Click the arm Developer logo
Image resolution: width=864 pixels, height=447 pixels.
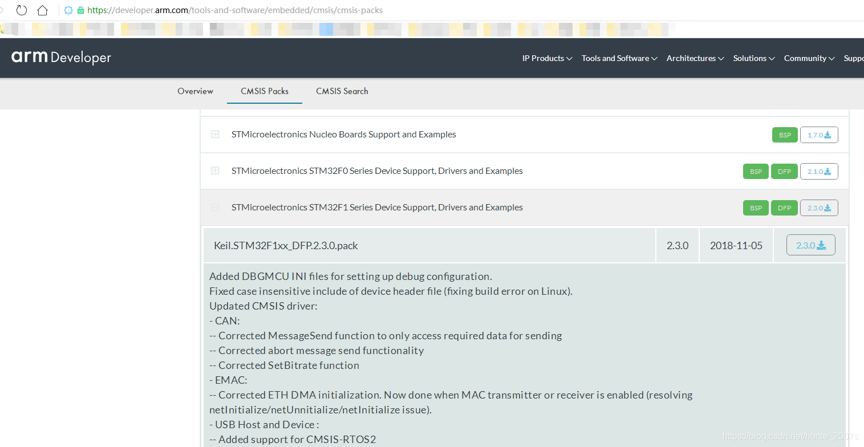pyautogui.click(x=61, y=57)
